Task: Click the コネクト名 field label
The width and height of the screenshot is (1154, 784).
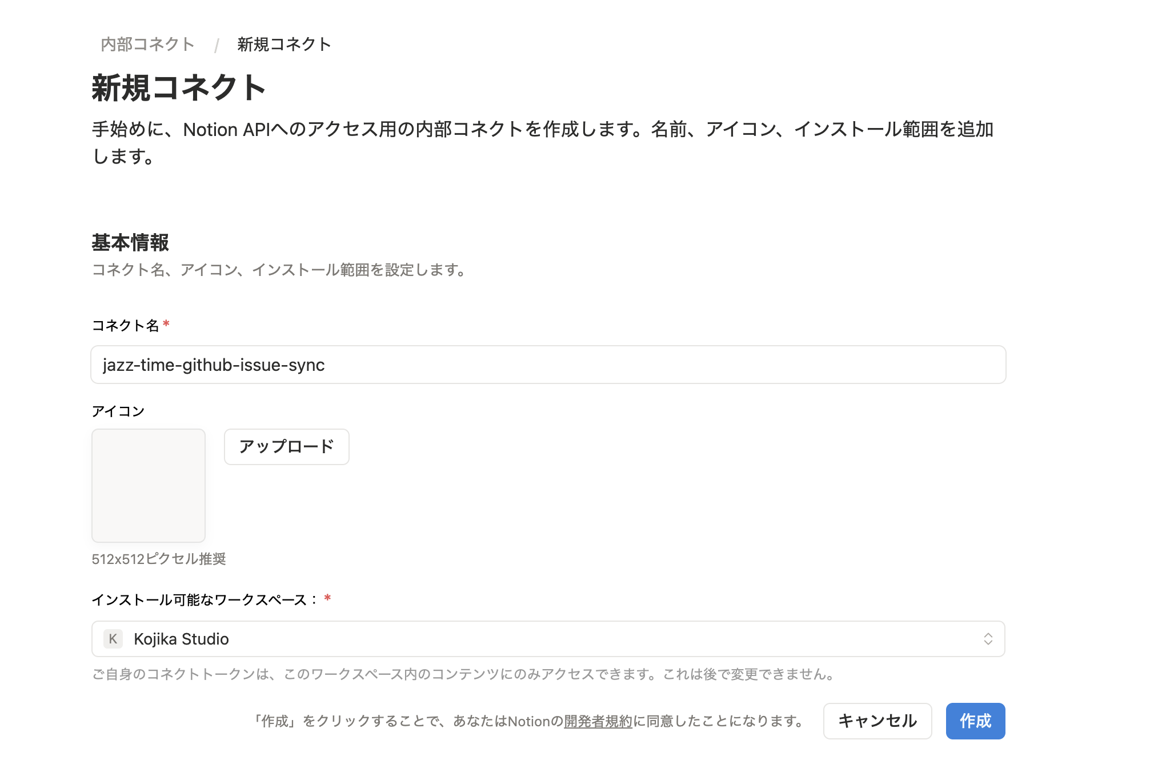Action: (x=126, y=326)
